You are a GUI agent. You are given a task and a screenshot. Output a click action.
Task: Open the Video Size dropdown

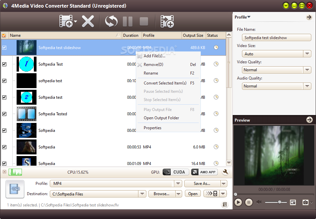(307, 54)
